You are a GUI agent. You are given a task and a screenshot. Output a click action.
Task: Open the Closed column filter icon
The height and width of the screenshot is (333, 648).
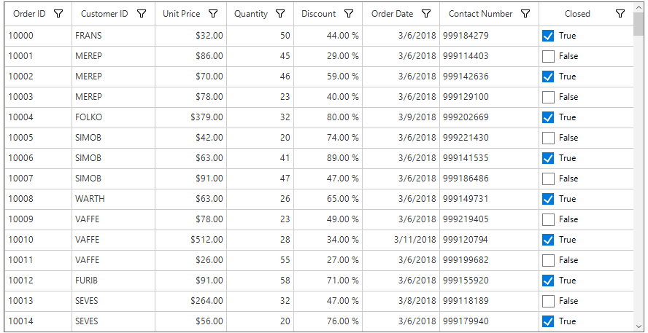pyautogui.click(x=620, y=14)
